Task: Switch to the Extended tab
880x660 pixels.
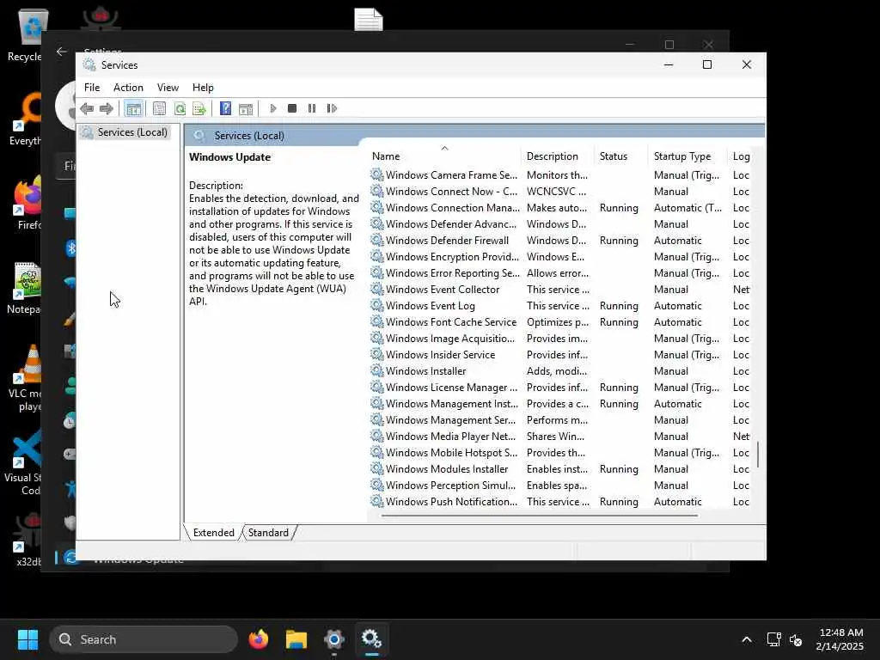Action: click(213, 533)
